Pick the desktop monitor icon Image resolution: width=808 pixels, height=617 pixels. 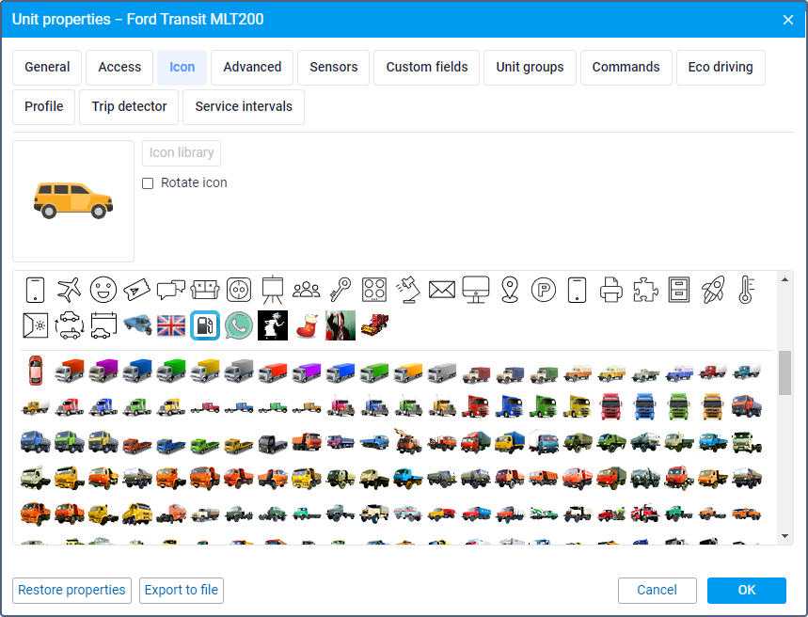coord(476,289)
